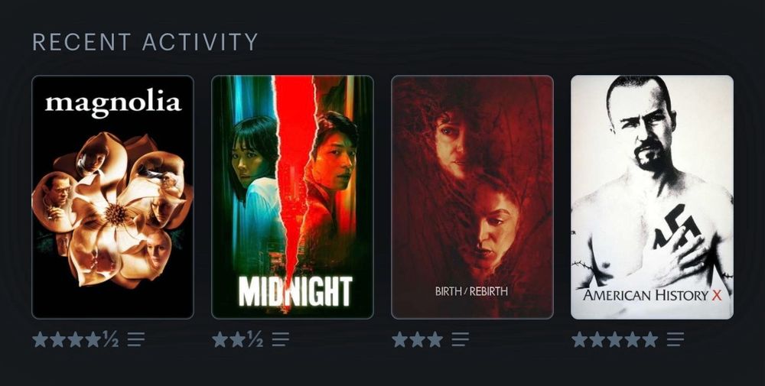
Task: Click the first star under Magnolia
Action: 41,339
